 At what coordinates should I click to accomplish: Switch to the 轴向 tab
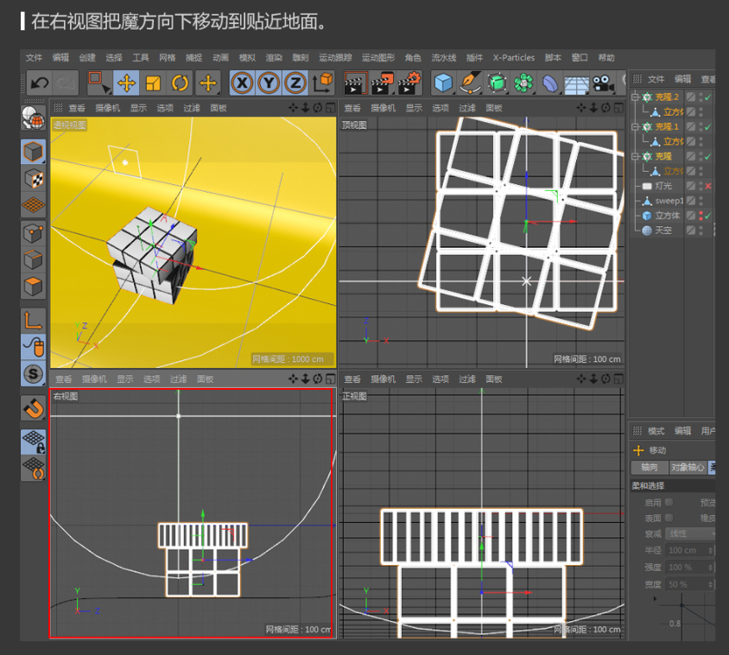[x=649, y=467]
